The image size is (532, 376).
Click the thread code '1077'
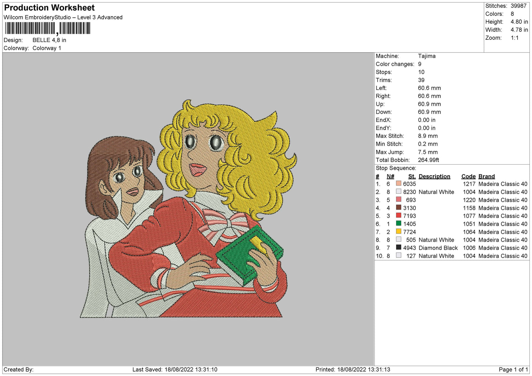pyautogui.click(x=469, y=216)
